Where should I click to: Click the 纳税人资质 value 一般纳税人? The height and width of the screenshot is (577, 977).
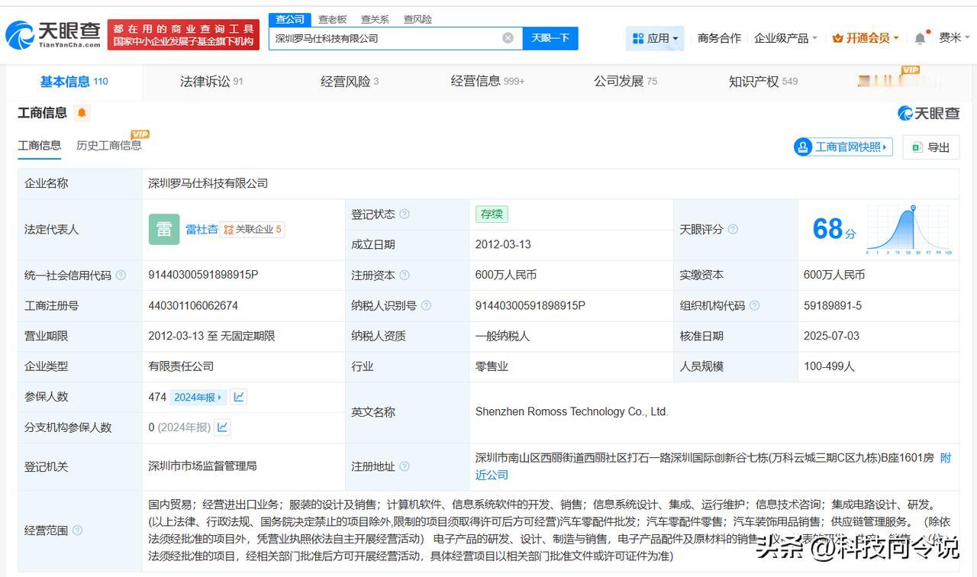pyautogui.click(x=502, y=336)
